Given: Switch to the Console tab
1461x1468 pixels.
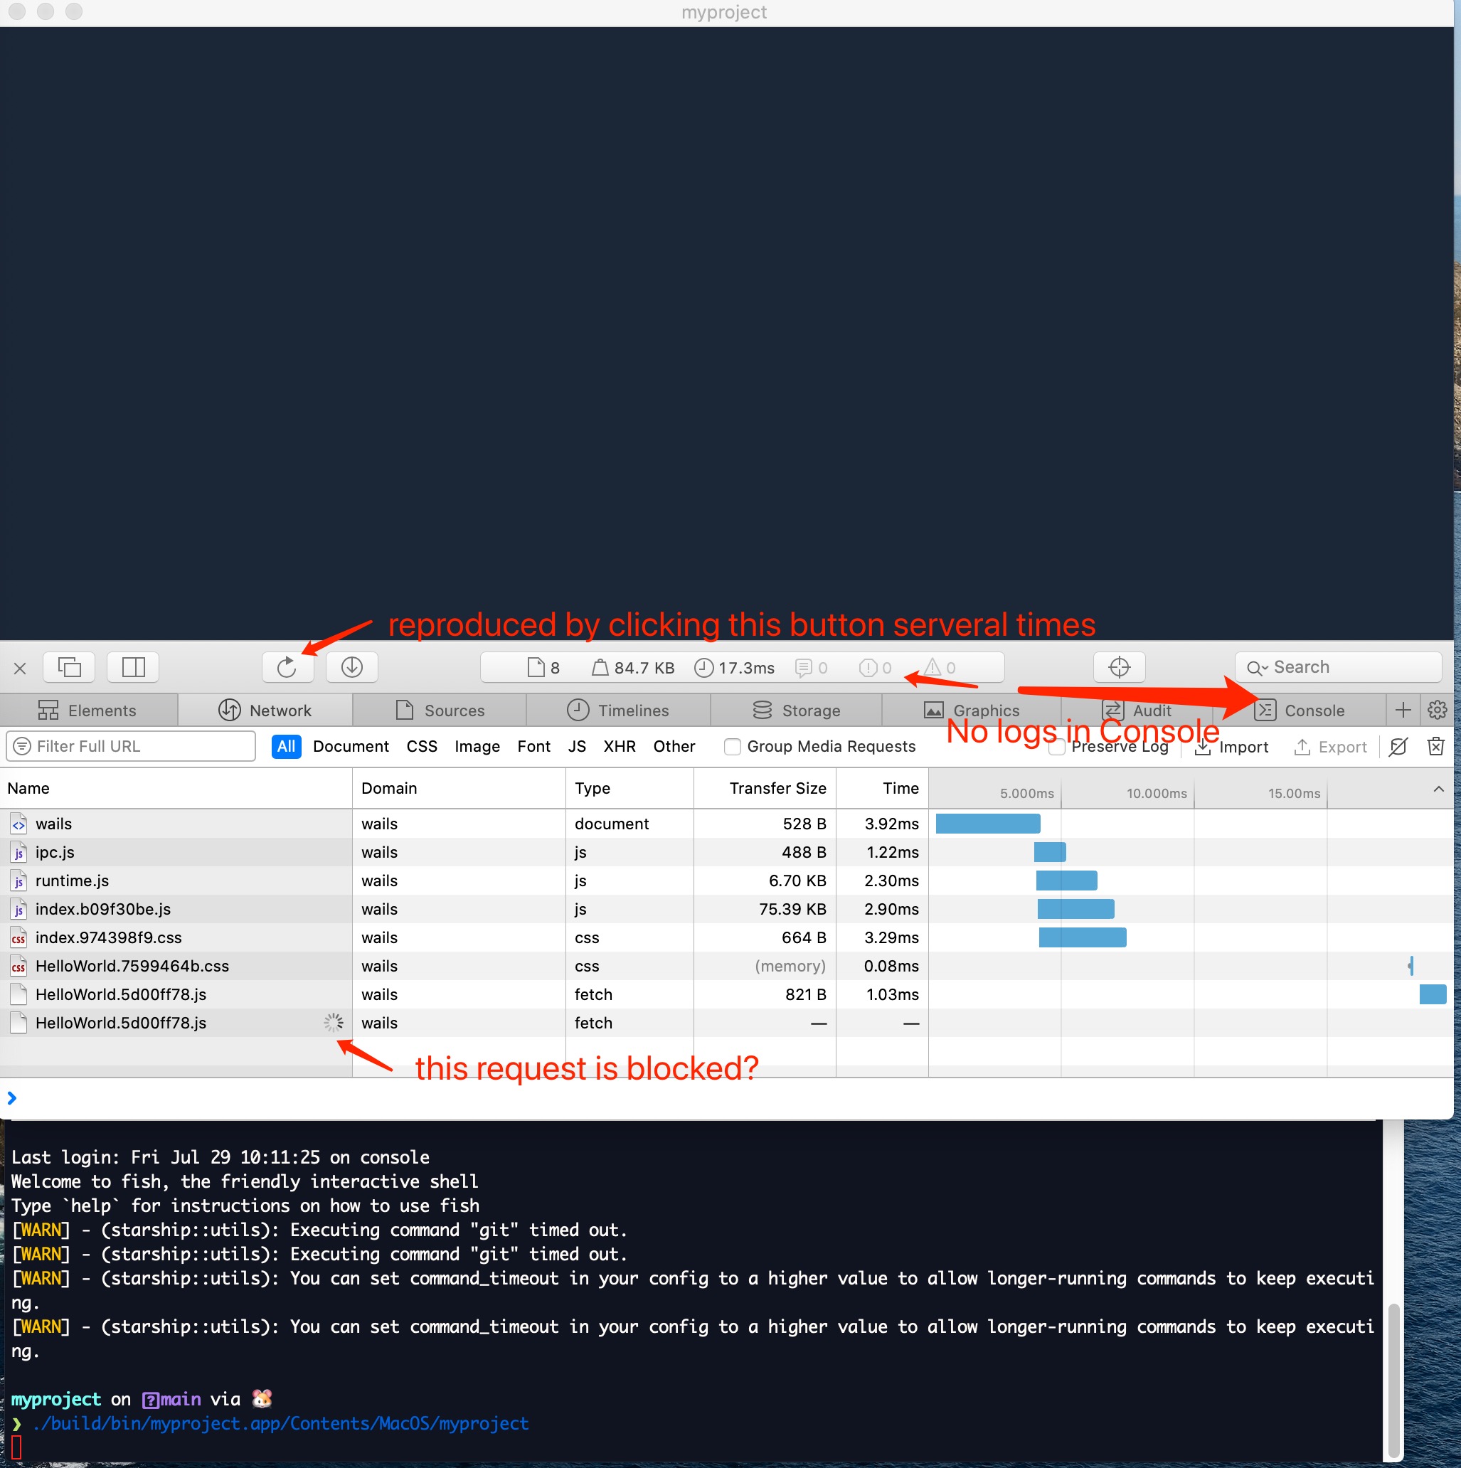Looking at the screenshot, I should coord(1301,710).
